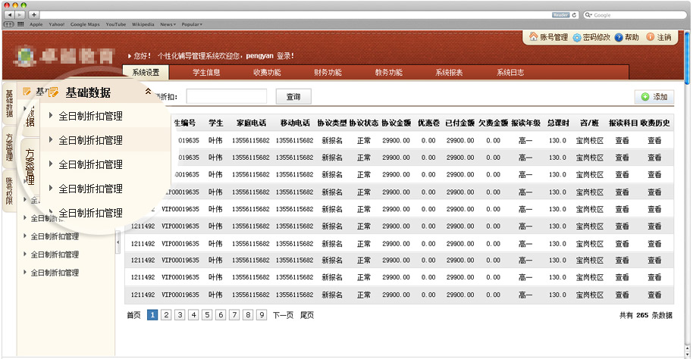Image resolution: width=693 pixels, height=359 pixels.
Task: Switch to the 财务功能 tab
Action: pyautogui.click(x=328, y=73)
